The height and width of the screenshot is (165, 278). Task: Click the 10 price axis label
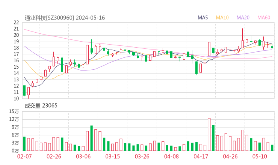16,99
